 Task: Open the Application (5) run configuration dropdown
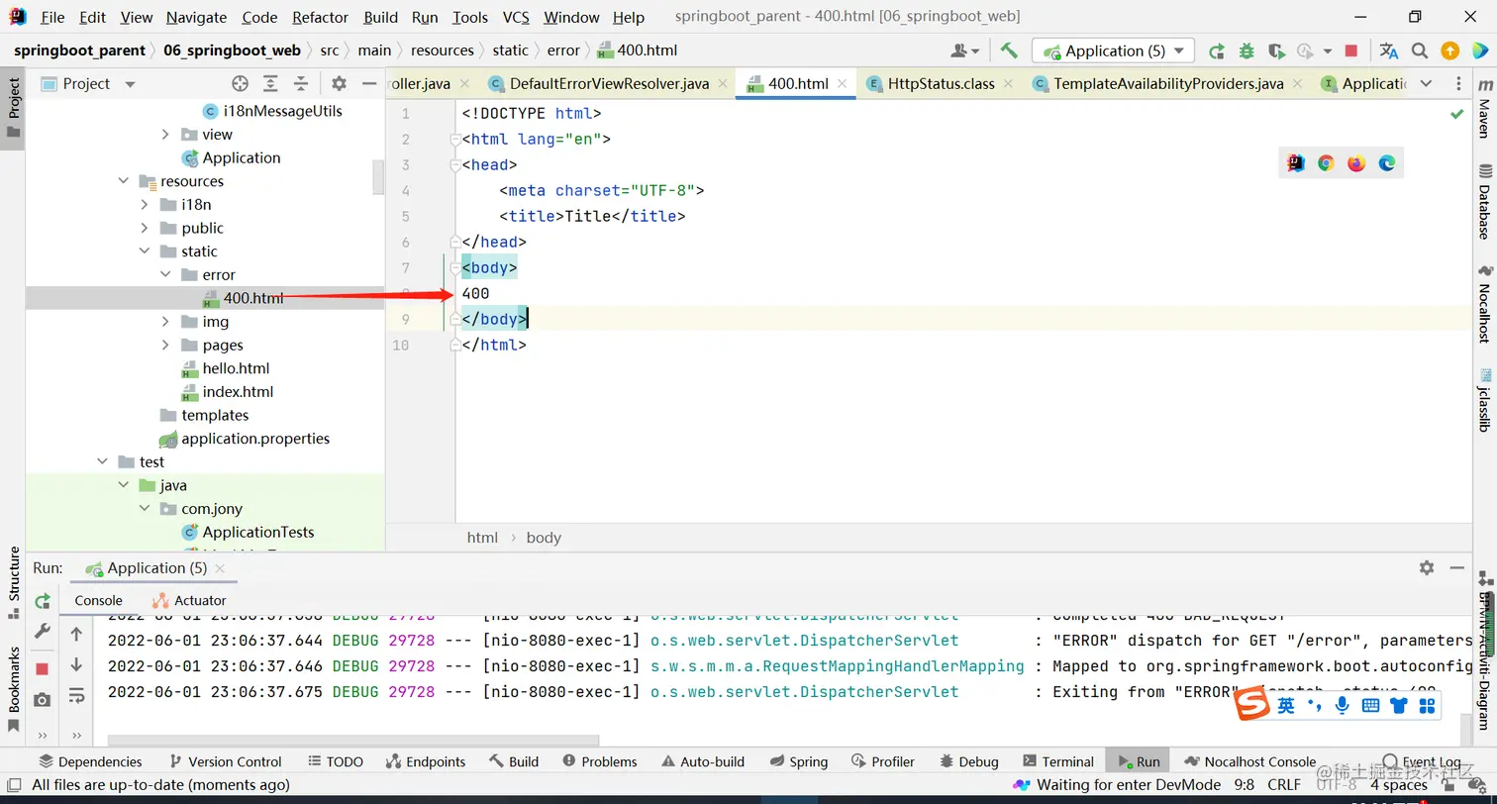pos(1113,50)
